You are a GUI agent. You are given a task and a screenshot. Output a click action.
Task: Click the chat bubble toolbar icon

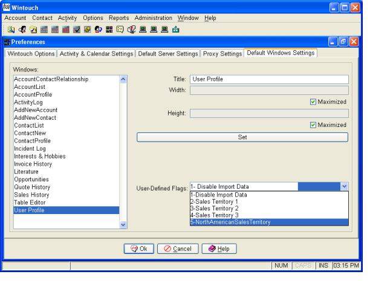pyautogui.click(x=120, y=30)
